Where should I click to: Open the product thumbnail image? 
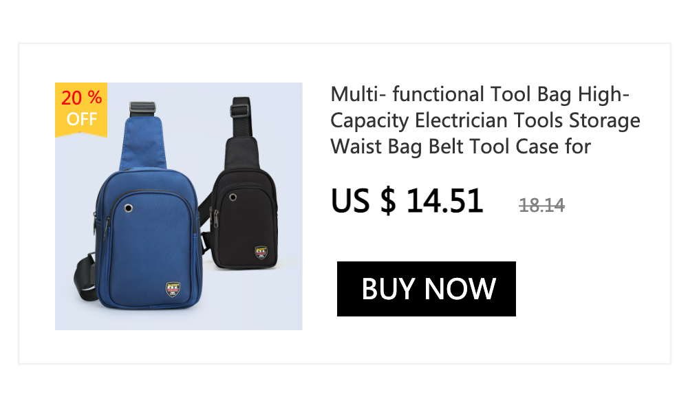tap(179, 206)
